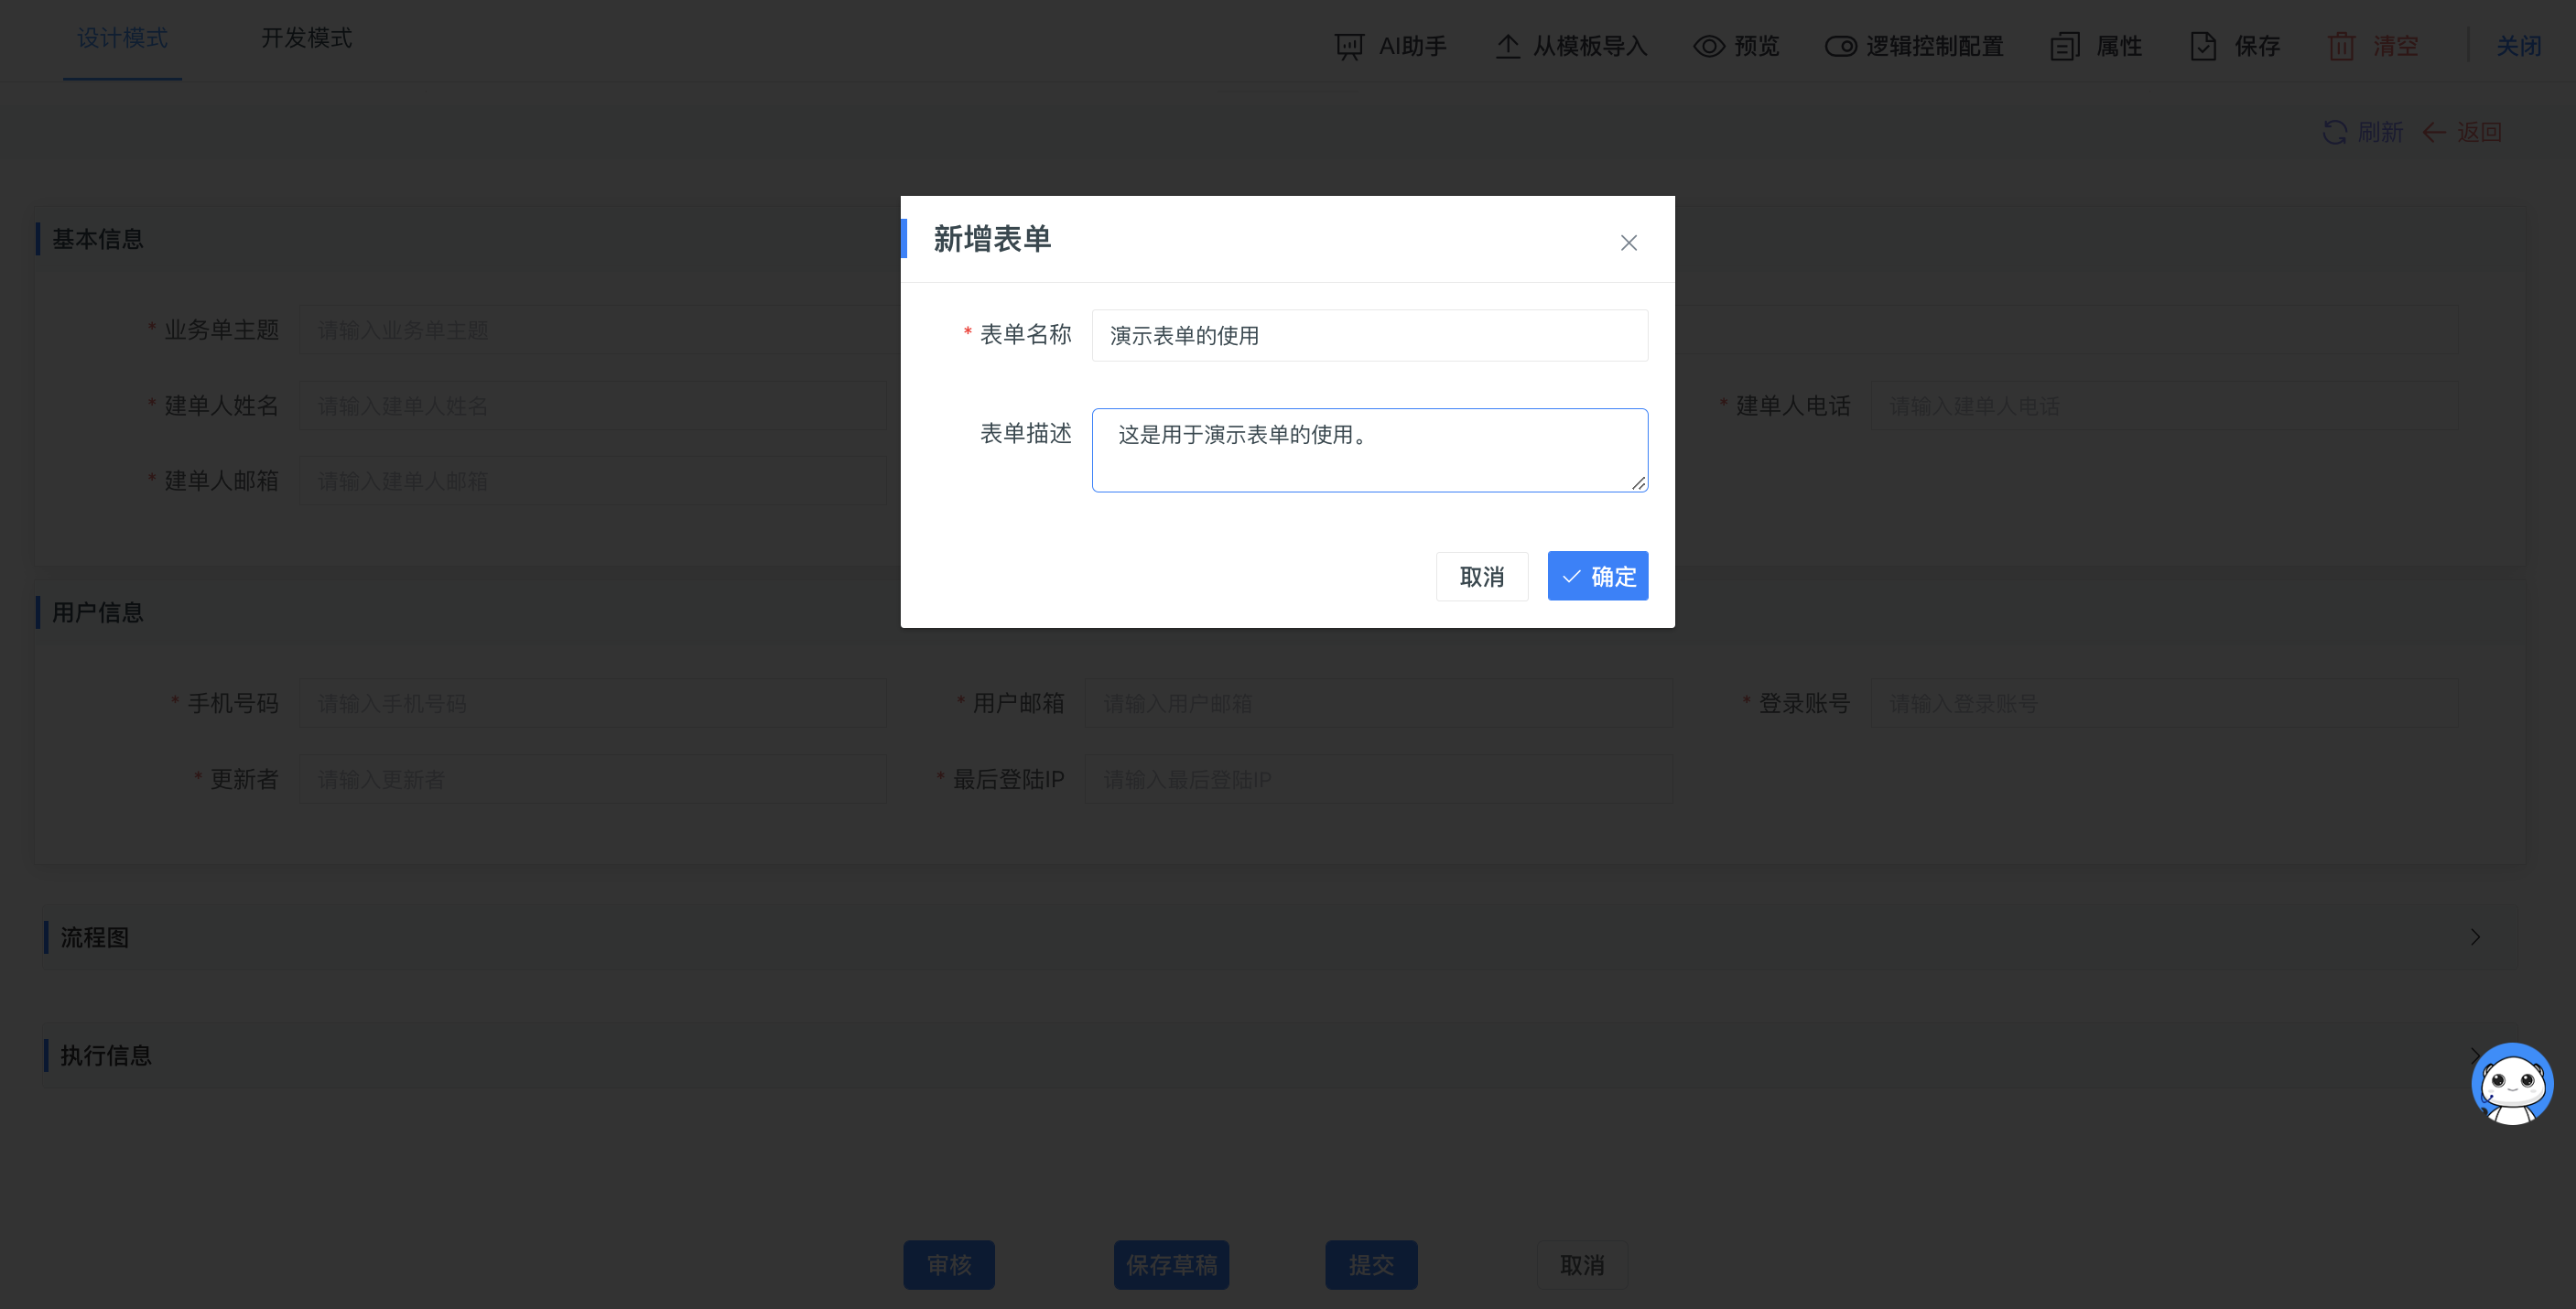Click the 表单描述 text area

coord(1370,450)
